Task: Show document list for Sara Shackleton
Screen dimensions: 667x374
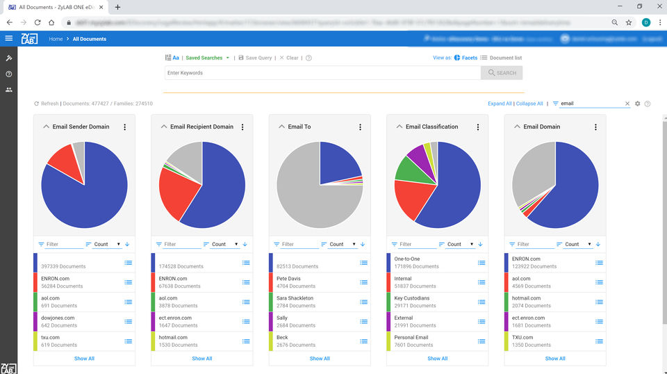Action: click(x=363, y=302)
